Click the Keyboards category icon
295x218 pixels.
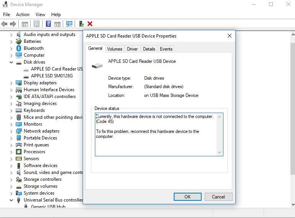tap(19, 110)
